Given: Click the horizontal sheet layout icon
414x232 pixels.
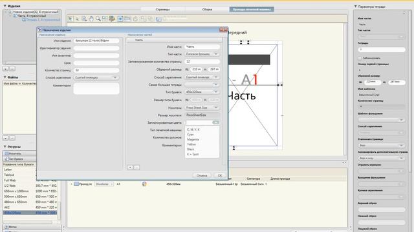Looking at the screenshot, I should click(127, 19).
